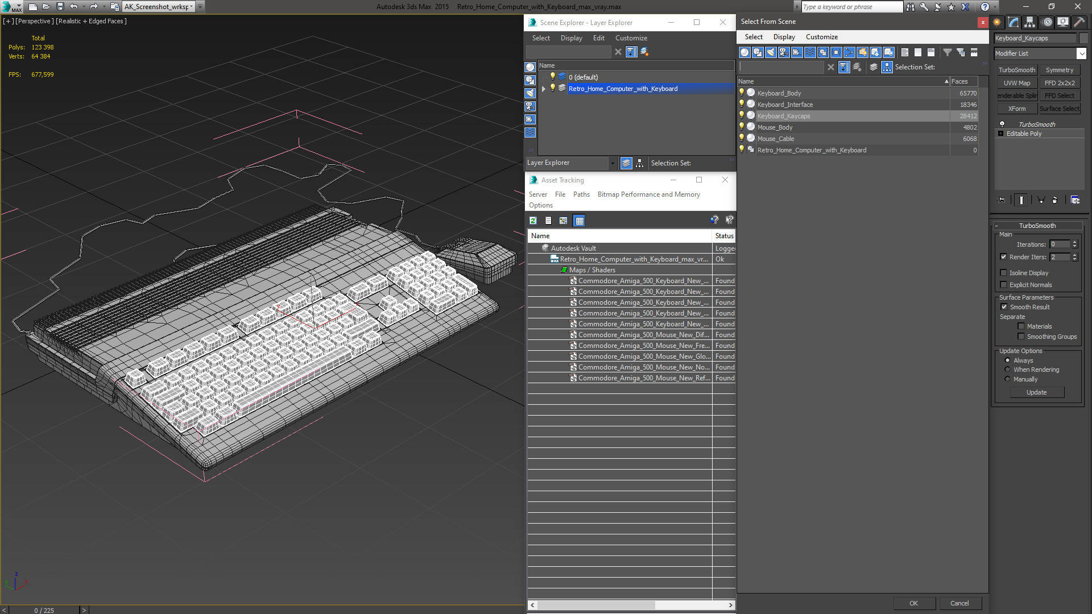Add the Symmetry modifier button
This screenshot has height=614, width=1092.
[x=1059, y=70]
